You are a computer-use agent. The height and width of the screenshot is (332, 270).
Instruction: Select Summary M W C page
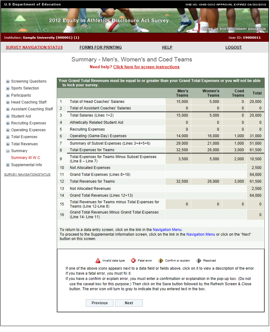(x=26, y=158)
